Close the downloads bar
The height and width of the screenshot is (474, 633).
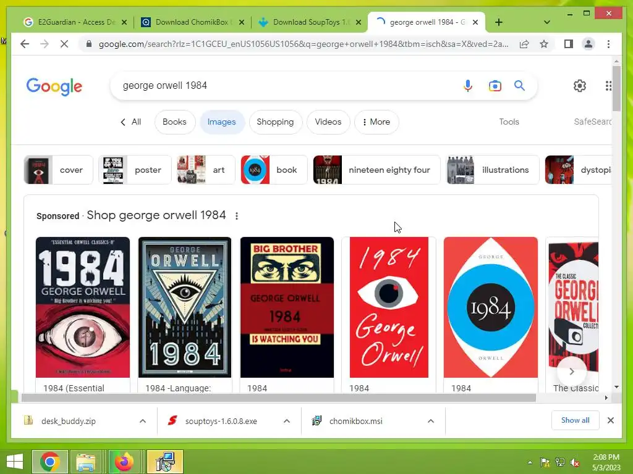pyautogui.click(x=610, y=420)
